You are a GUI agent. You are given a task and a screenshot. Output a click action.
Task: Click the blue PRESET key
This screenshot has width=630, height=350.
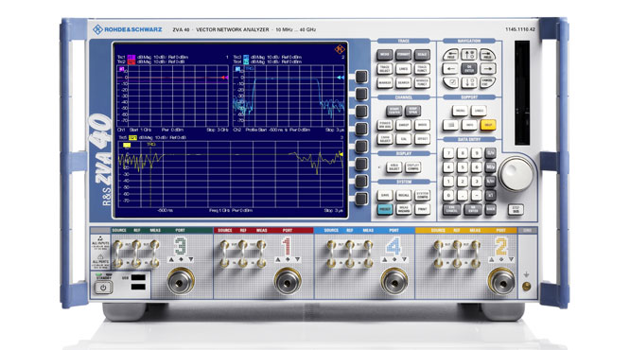click(x=384, y=209)
